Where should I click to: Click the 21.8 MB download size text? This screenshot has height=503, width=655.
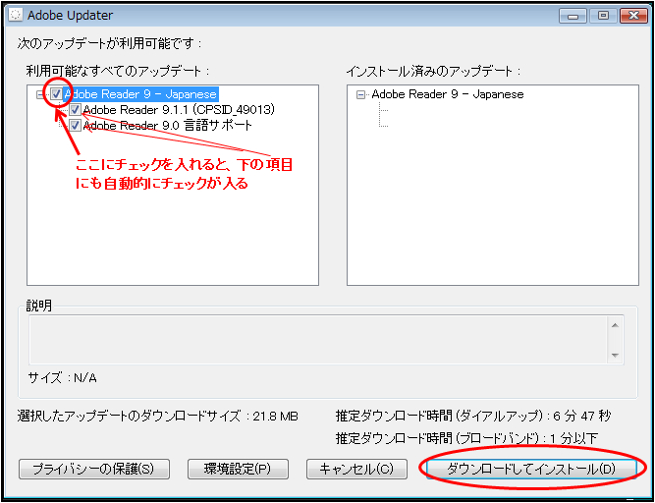pyautogui.click(x=275, y=417)
